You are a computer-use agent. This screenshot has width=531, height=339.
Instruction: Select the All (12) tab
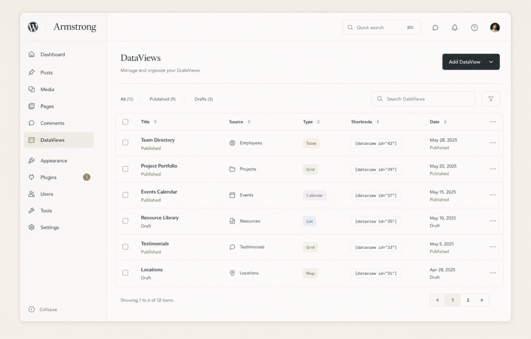coord(127,99)
